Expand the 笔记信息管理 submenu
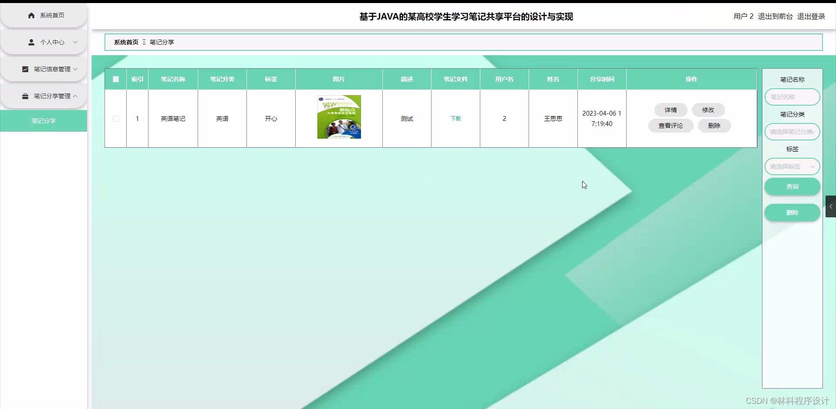836x409 pixels. [76, 69]
